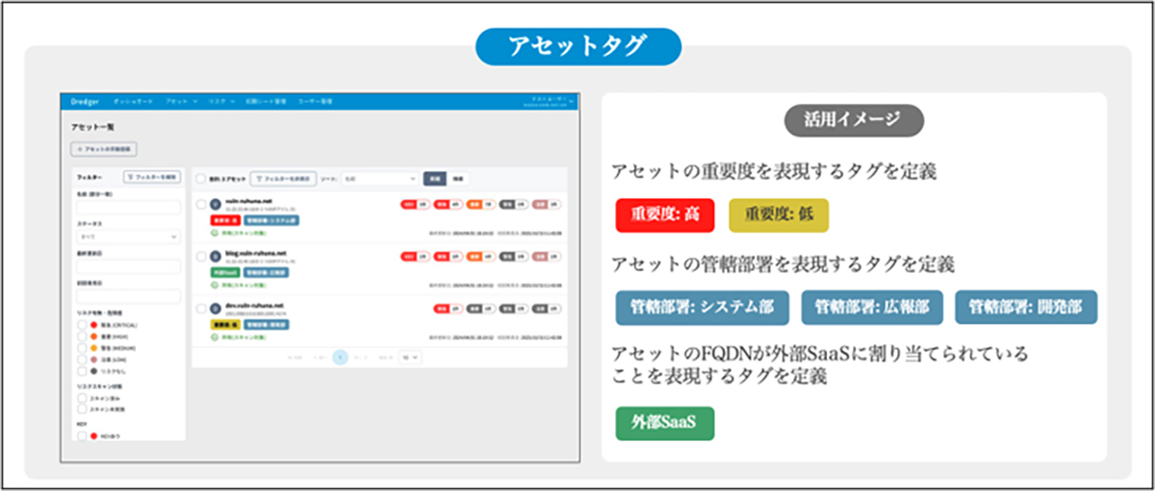Click the Dredger logo in the navbar
1155x491 pixels.
pyautogui.click(x=85, y=100)
